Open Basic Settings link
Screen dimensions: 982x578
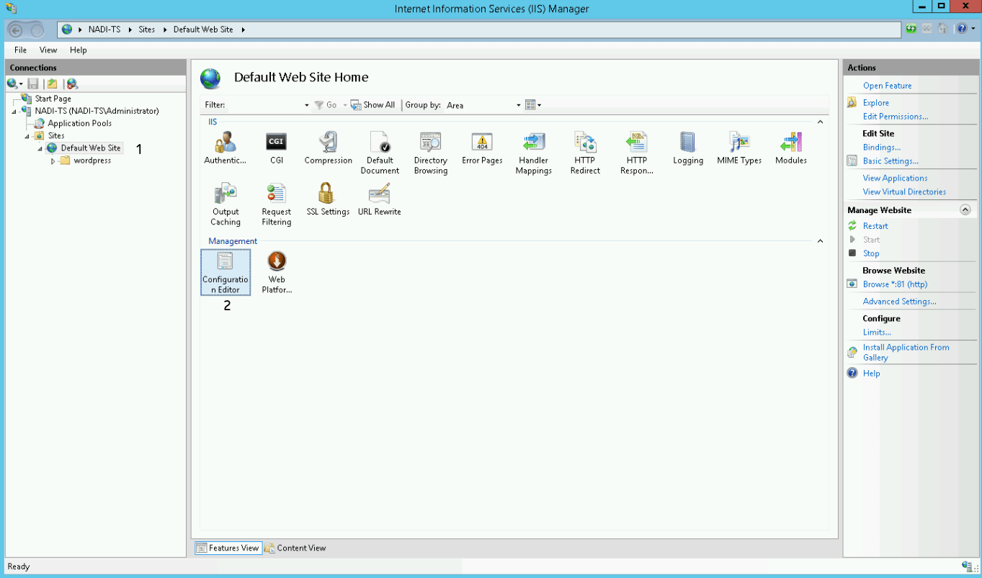[891, 161]
